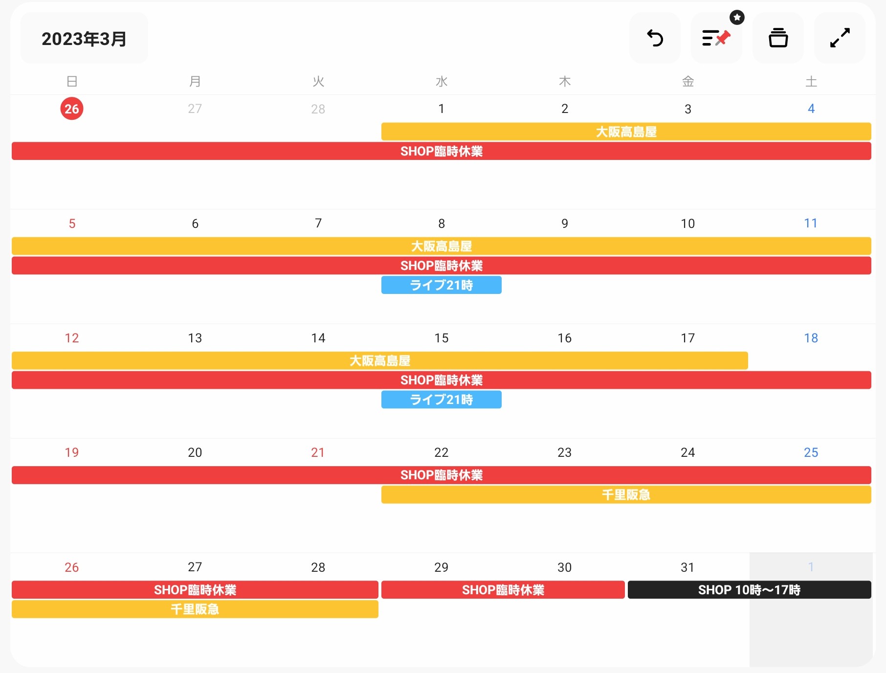Open ライブ21時 event on March 15
The width and height of the screenshot is (886, 673).
442,400
